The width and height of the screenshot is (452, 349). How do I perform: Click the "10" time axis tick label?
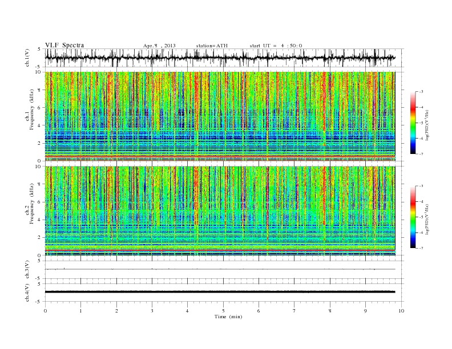coord(401,311)
